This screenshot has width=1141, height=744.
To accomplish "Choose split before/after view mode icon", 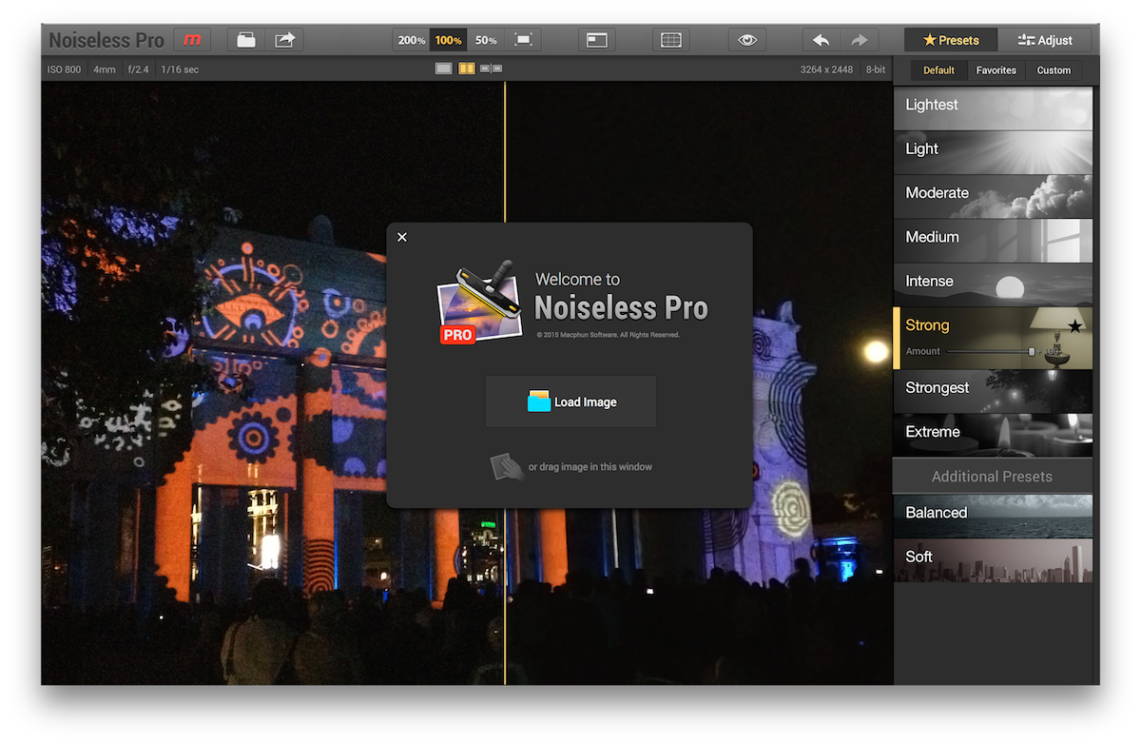I will (x=467, y=69).
